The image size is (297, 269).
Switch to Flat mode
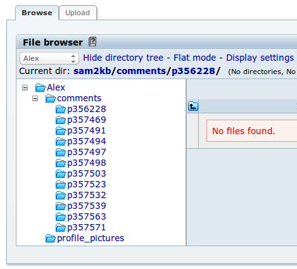point(194,58)
